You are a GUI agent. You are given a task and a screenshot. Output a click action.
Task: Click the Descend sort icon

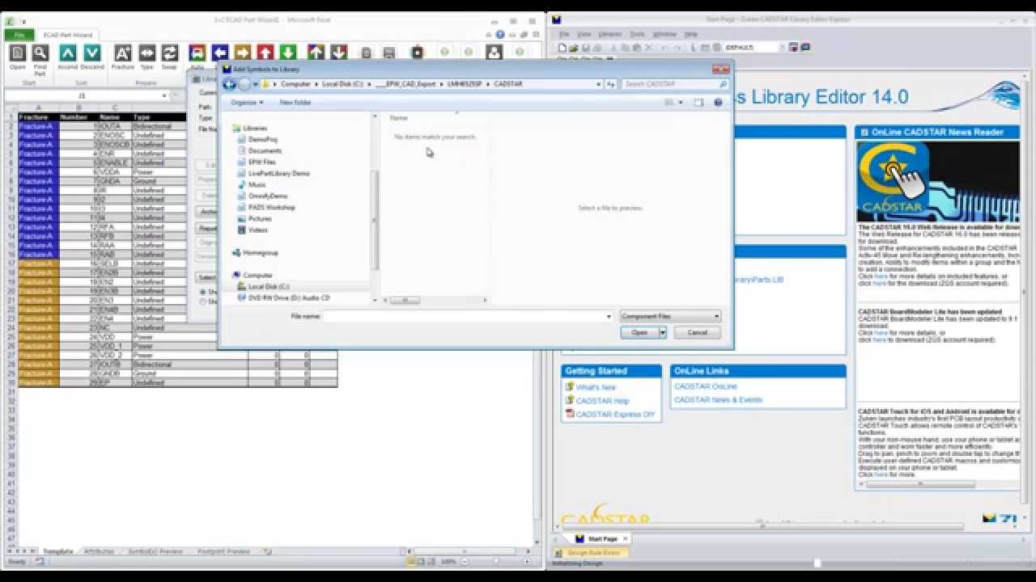click(92, 53)
